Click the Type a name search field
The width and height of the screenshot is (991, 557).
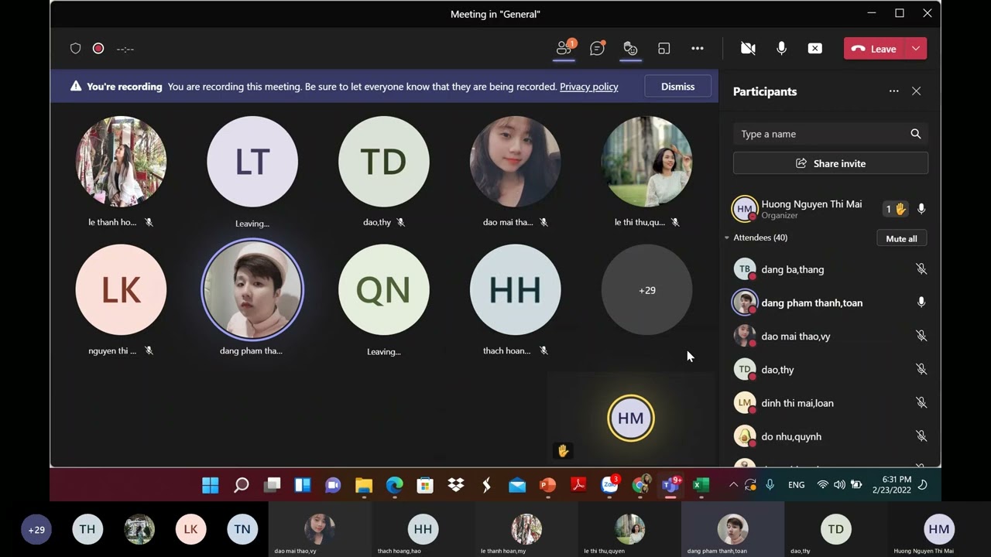(830, 134)
